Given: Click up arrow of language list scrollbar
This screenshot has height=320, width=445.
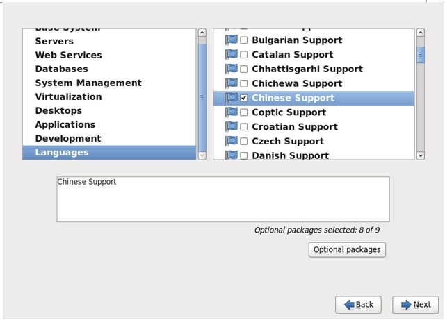Looking at the screenshot, I should tap(421, 33).
